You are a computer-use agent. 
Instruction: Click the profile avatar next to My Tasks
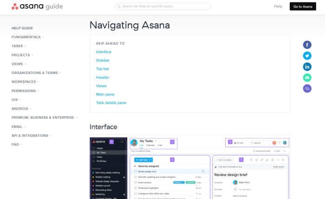[x=134, y=143]
